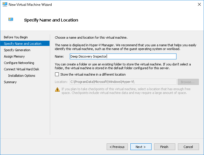Go to the Before You Begin step
Viewport: 204px width, 155px height.
[16, 37]
